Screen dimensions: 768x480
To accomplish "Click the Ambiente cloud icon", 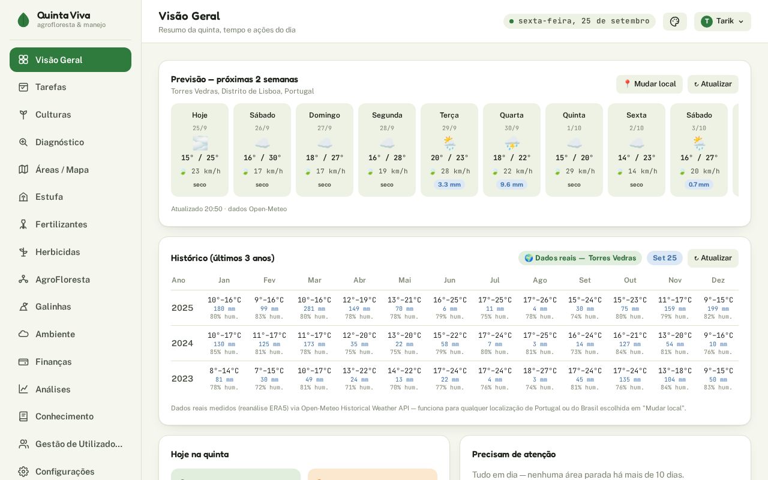I will [x=23, y=334].
